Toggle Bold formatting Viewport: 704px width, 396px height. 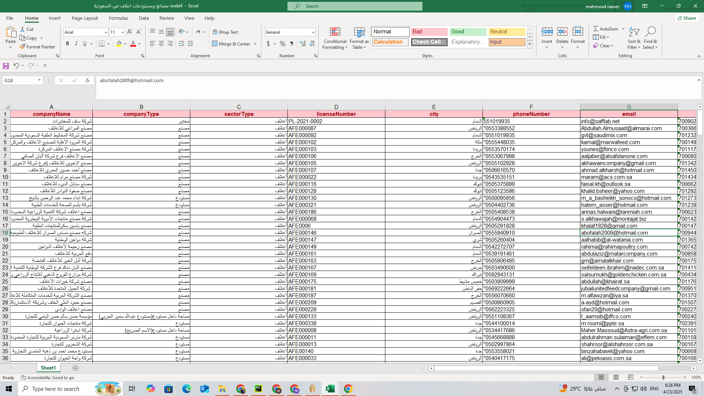(x=67, y=44)
